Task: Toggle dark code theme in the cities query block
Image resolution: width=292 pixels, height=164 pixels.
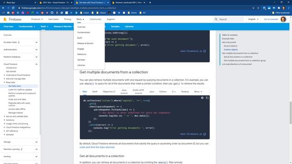Action: click(203, 98)
